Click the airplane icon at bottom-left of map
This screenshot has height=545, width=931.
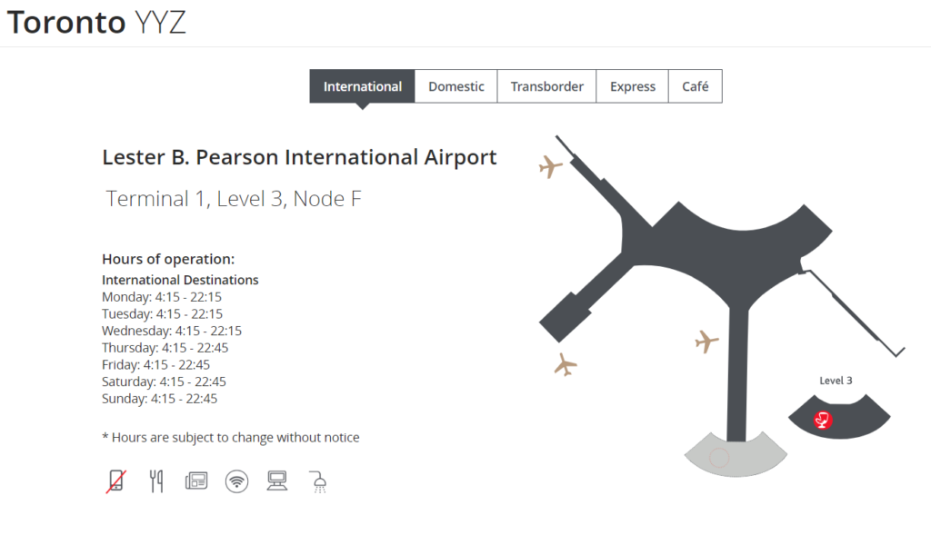pos(565,364)
